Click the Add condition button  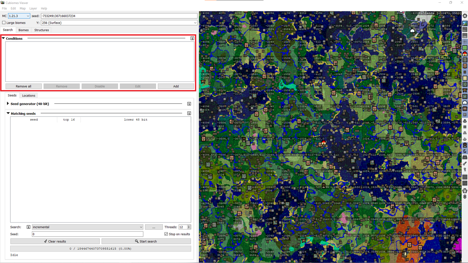[x=176, y=86]
